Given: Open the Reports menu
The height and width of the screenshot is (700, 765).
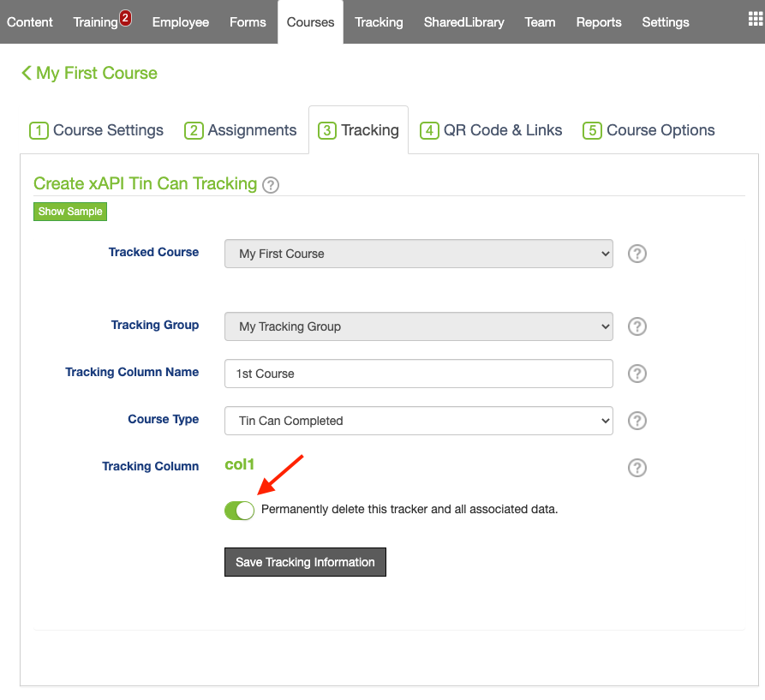Looking at the screenshot, I should pos(599,22).
